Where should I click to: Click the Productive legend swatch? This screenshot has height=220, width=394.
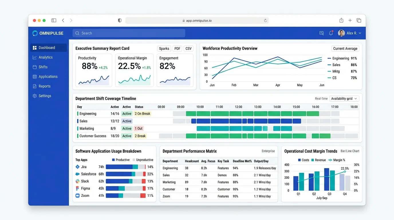point(113,160)
